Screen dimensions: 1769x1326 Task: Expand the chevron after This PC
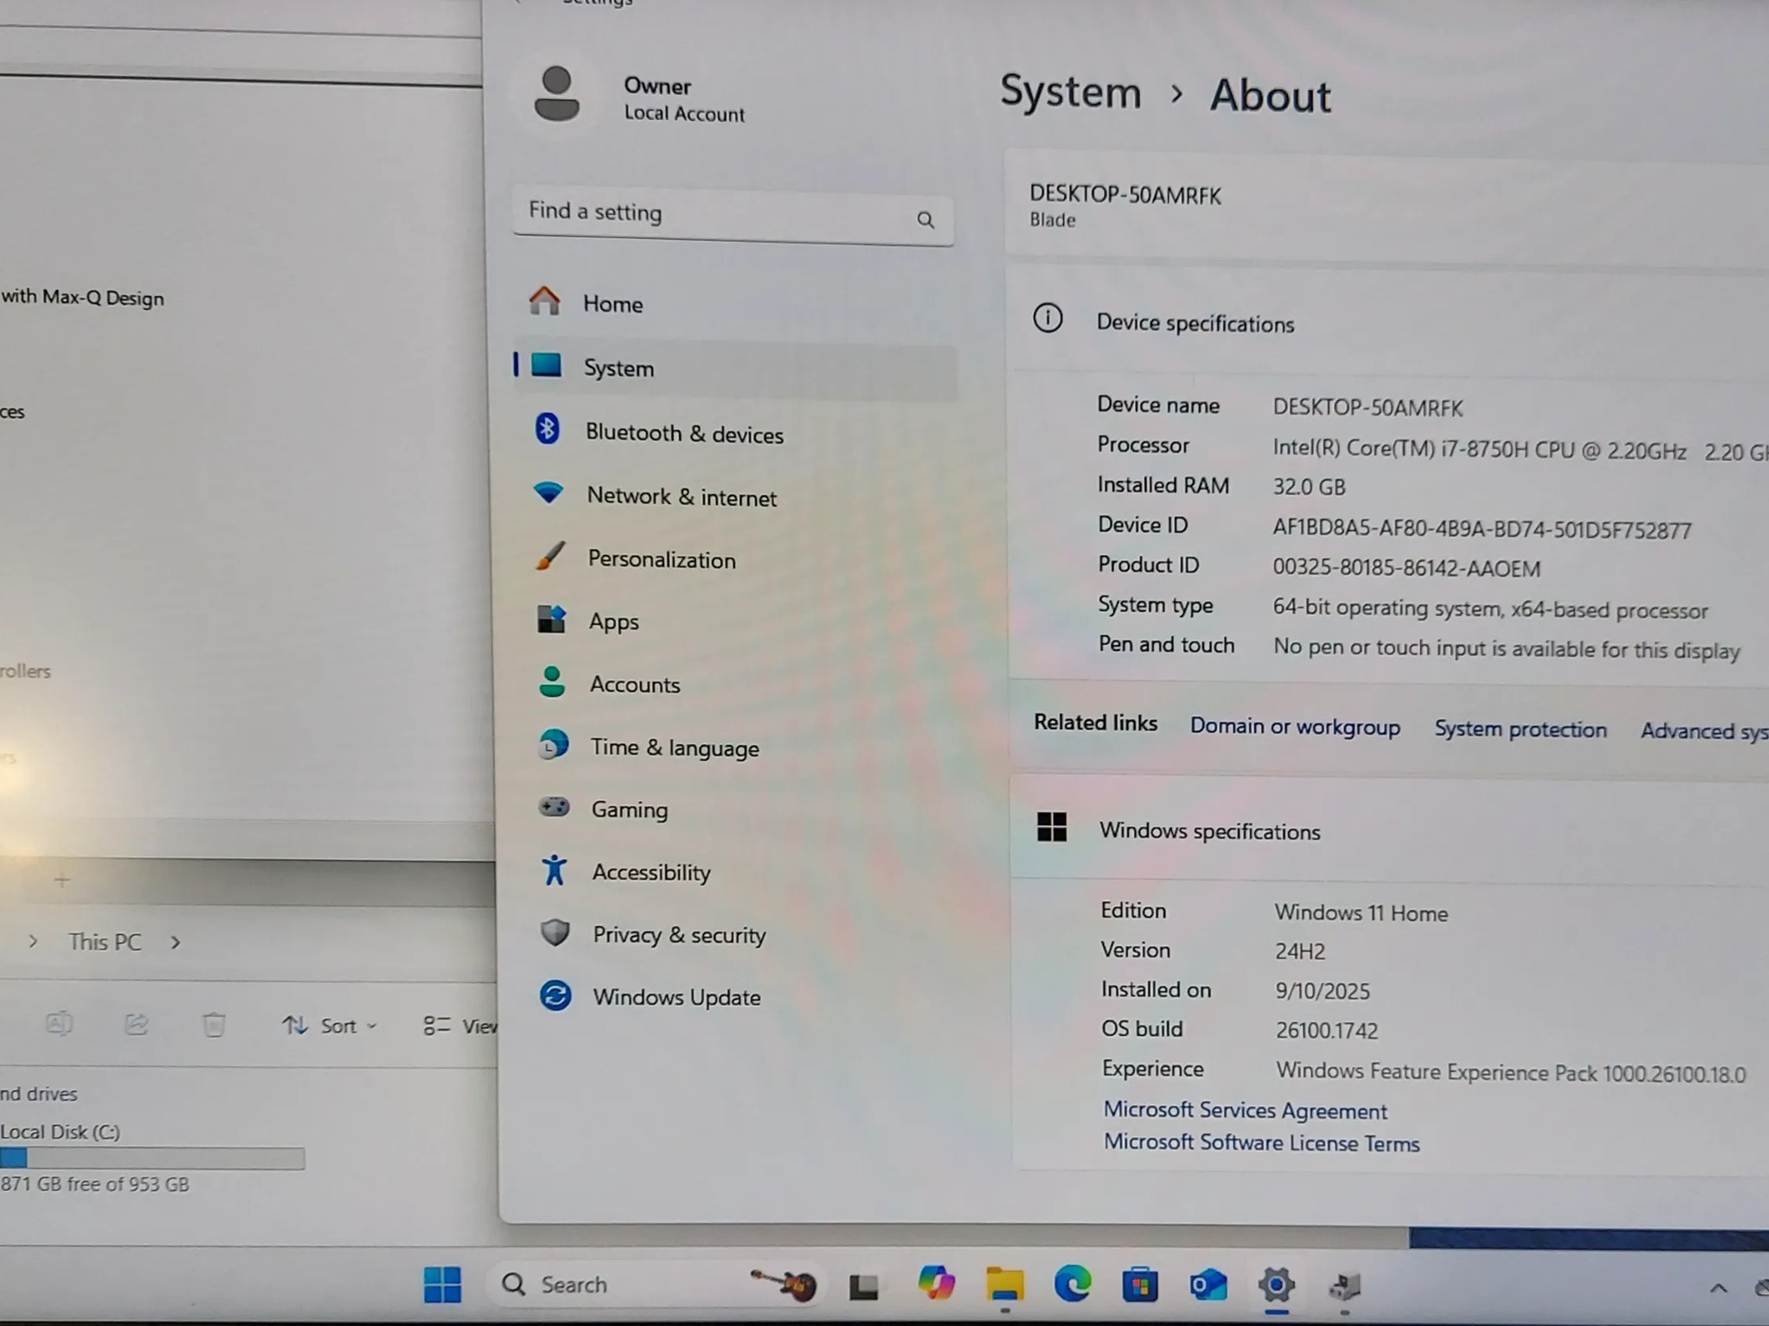click(175, 942)
